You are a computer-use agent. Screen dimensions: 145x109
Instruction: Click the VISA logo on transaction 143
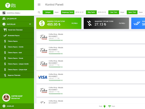click(x=42, y=77)
